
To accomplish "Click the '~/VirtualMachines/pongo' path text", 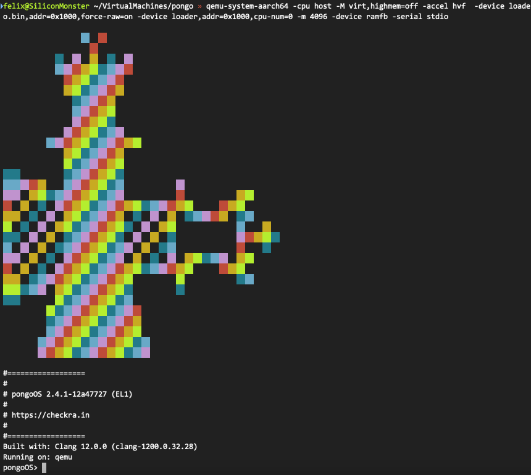I will coord(144,6).
